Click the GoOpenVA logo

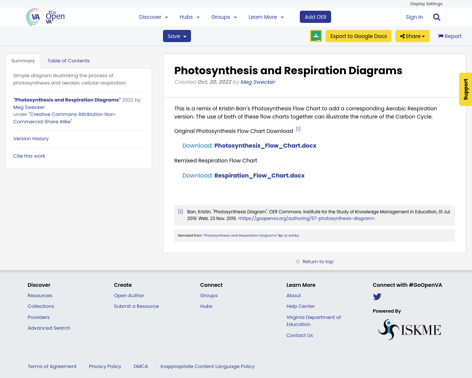(x=45, y=16)
